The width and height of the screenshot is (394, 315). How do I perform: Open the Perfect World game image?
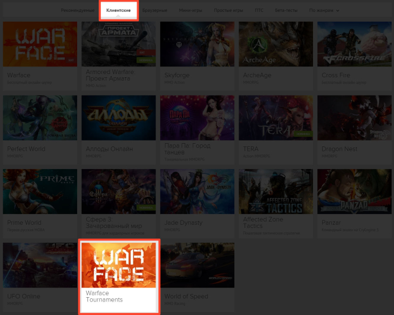pos(40,118)
